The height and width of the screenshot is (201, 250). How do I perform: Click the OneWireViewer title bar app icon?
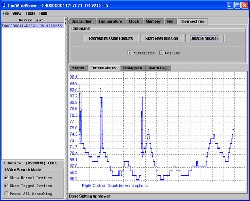tap(4, 5)
